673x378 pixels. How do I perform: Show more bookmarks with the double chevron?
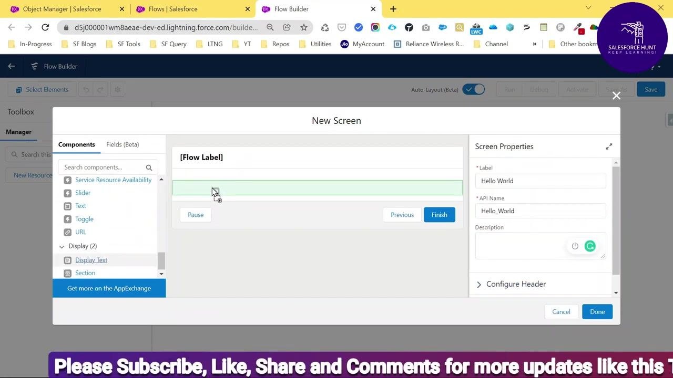tap(535, 44)
